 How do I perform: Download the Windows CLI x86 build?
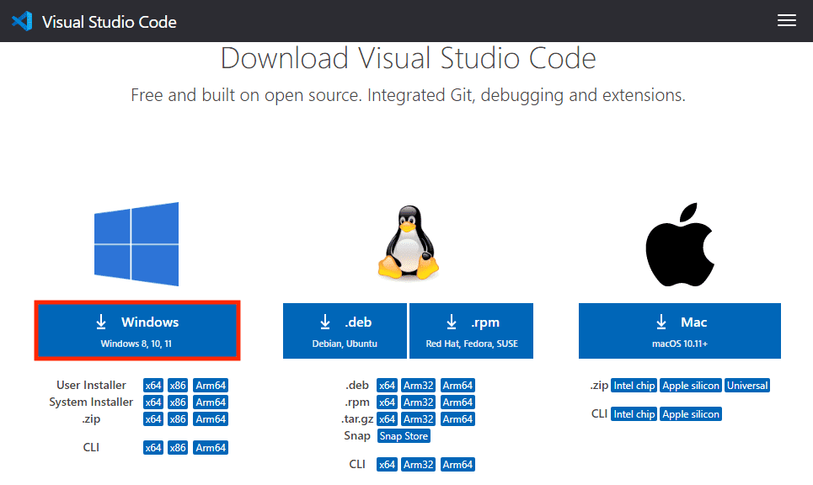tap(178, 448)
